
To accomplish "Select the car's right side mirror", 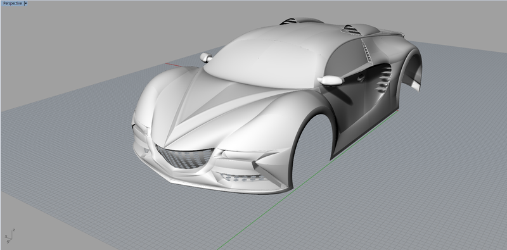I will click(x=330, y=80).
